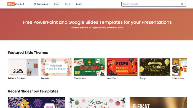
Task: Open the 2023 fireworks template preview
Action: point(37,103)
